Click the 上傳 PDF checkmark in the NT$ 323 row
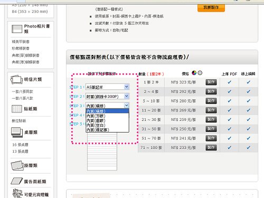Image resolution: width=264 pixels, height=198 pixels. coord(229,82)
